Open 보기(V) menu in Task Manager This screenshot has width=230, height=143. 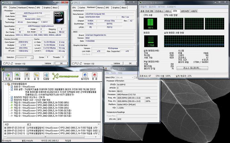(x=161, y=7)
